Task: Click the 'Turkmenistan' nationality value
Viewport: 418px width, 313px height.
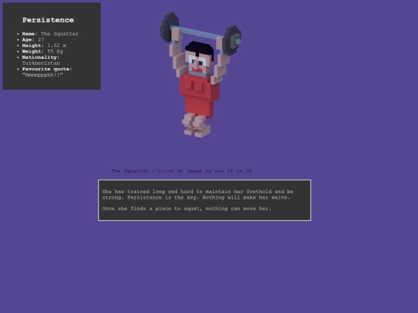Action: 41,63
